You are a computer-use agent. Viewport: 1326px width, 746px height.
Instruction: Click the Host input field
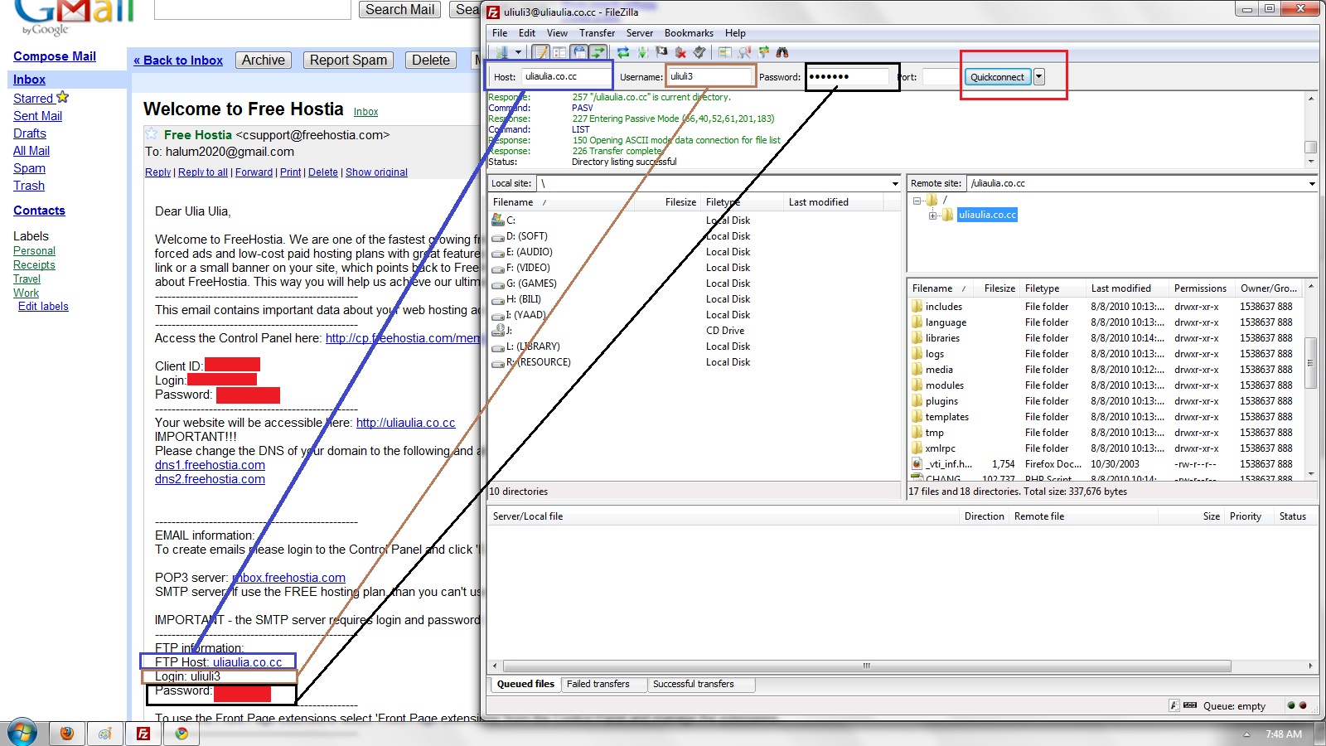click(x=565, y=76)
